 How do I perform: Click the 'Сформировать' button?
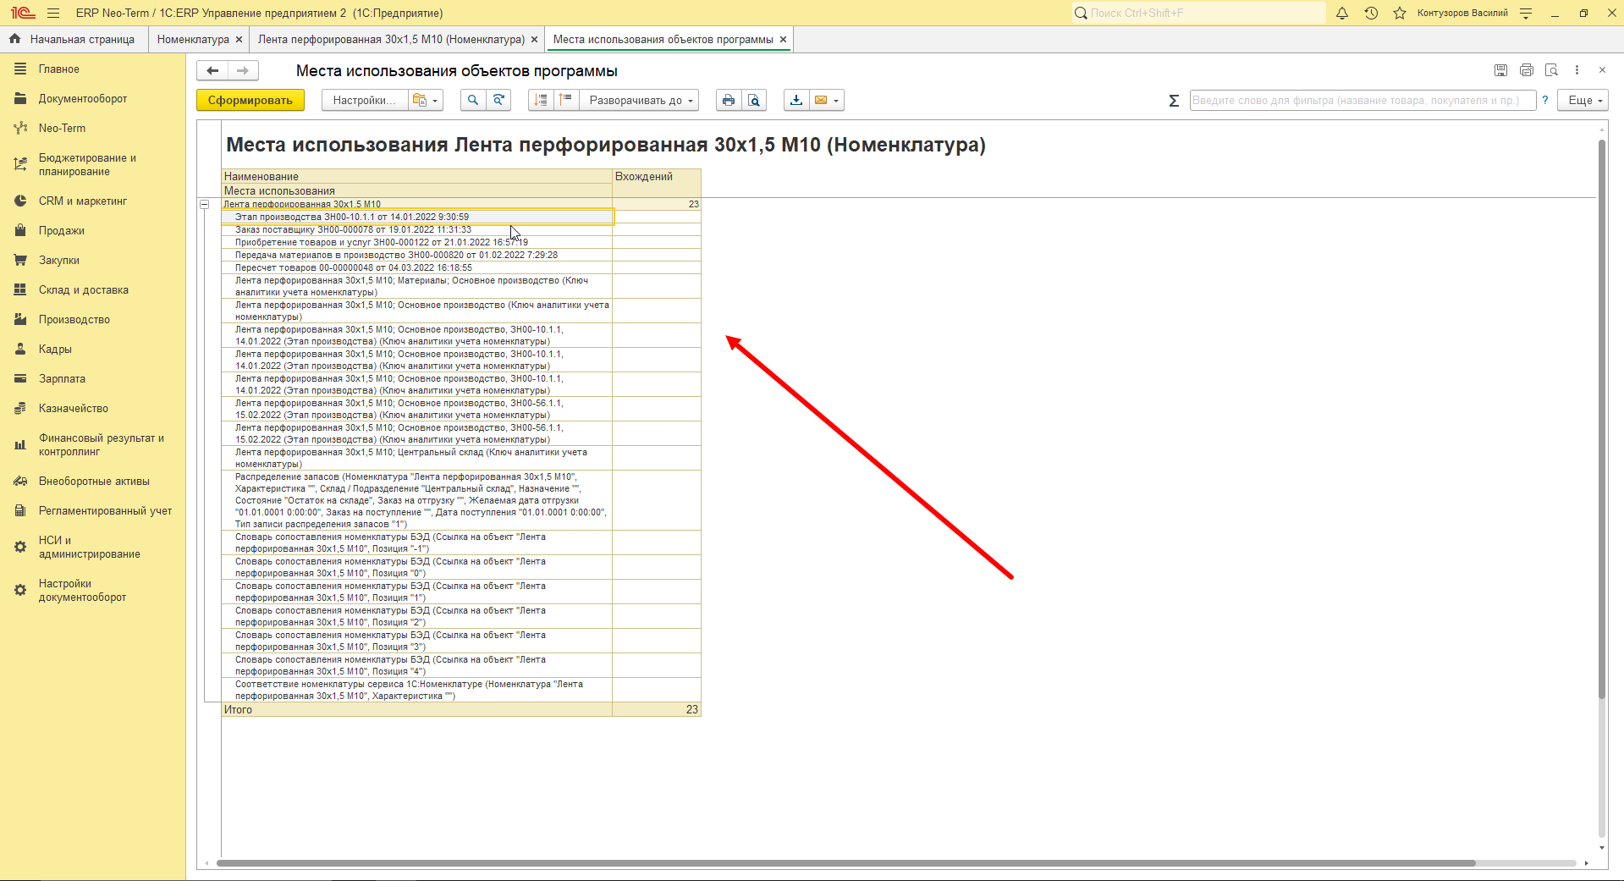point(250,101)
